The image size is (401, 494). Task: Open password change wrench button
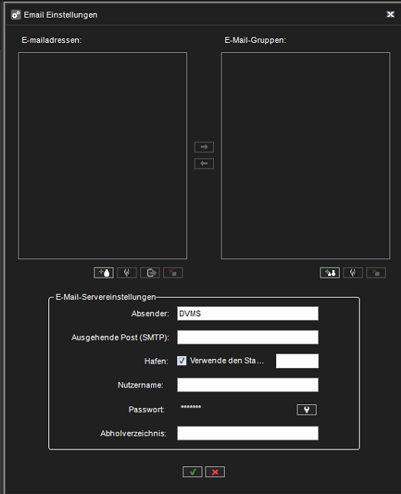[x=307, y=410]
